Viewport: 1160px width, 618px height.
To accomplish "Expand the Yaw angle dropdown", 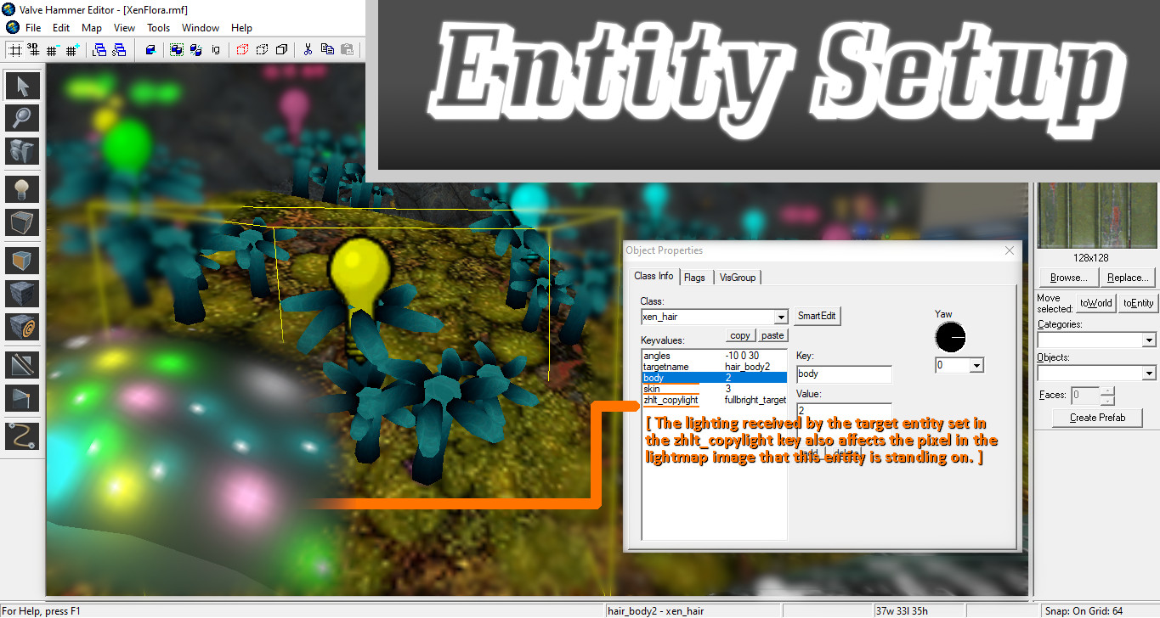I will click(x=976, y=365).
